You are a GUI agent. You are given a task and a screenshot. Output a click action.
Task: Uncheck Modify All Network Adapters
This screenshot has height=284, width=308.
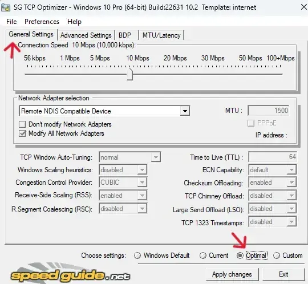[22, 133]
